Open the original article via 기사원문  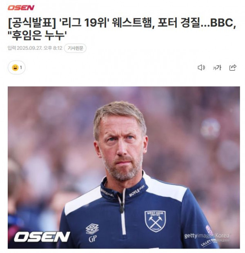click(x=75, y=48)
